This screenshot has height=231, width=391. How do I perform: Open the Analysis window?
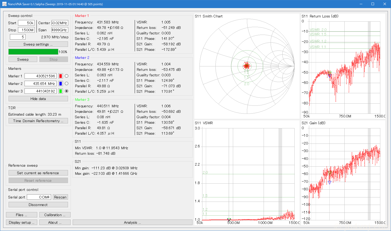point(133,222)
